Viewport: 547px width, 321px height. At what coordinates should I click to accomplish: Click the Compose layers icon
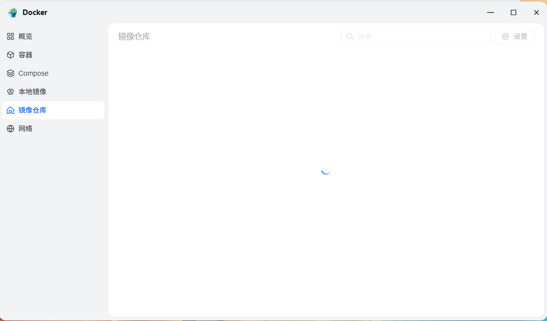(10, 73)
